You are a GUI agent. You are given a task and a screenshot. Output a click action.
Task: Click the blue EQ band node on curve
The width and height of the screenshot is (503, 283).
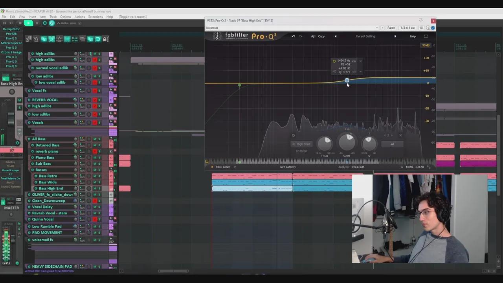347,80
